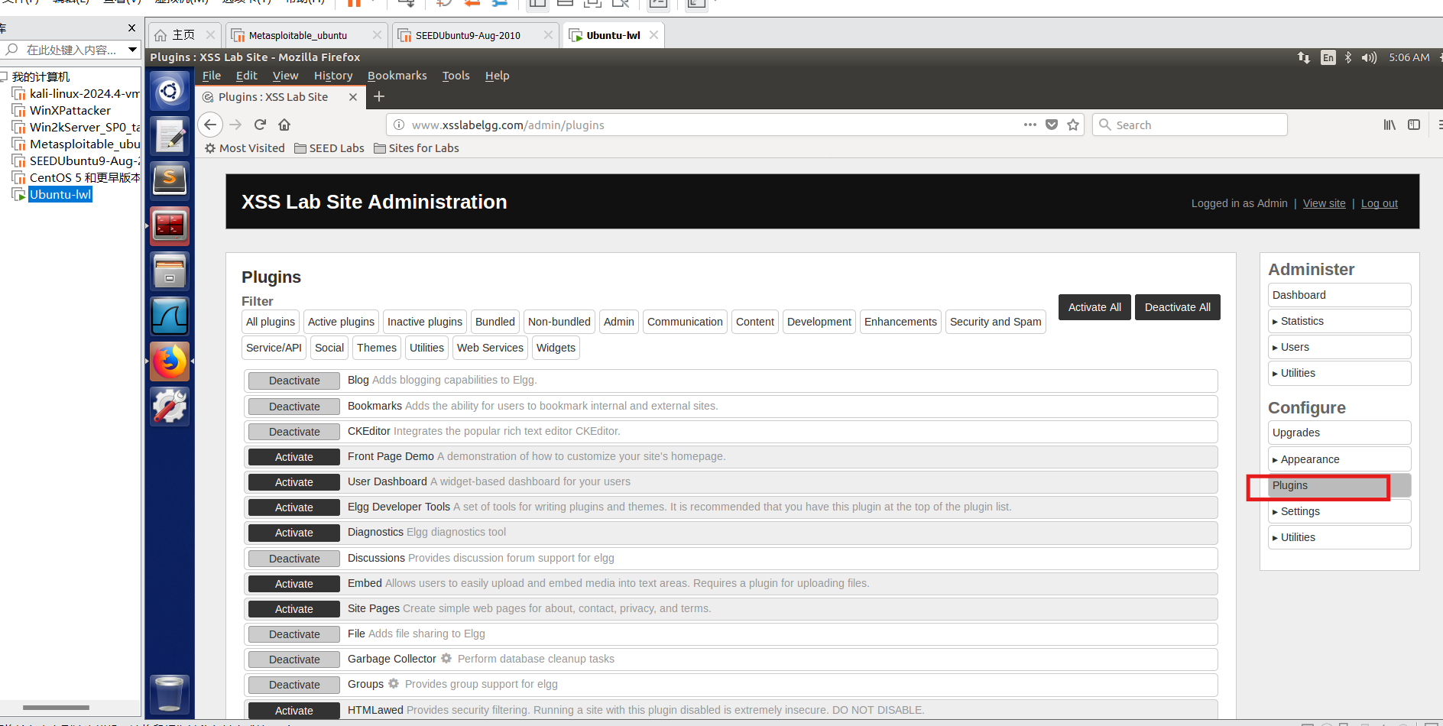The width and height of the screenshot is (1443, 726).
Task: Open new Firefox tab with plus
Action: (x=379, y=96)
